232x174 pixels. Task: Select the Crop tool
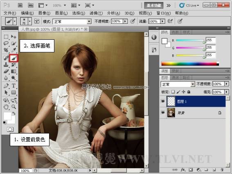coord(6,50)
